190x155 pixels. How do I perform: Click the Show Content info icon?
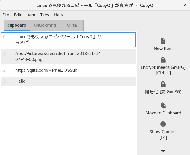163,124
